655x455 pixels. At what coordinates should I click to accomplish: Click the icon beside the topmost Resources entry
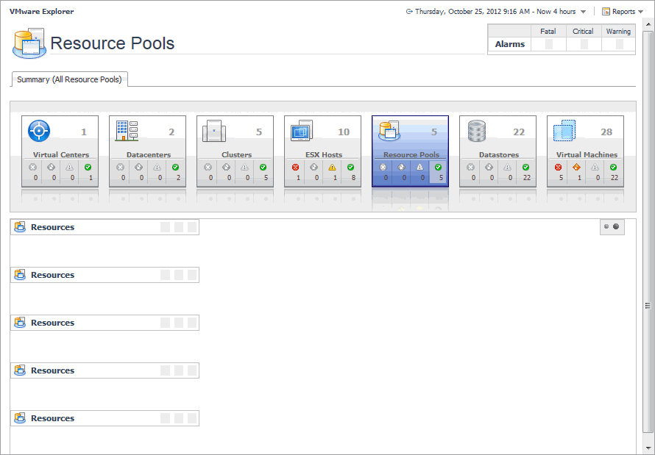pos(20,227)
